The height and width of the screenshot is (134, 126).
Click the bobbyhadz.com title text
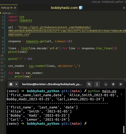tap(64, 8)
